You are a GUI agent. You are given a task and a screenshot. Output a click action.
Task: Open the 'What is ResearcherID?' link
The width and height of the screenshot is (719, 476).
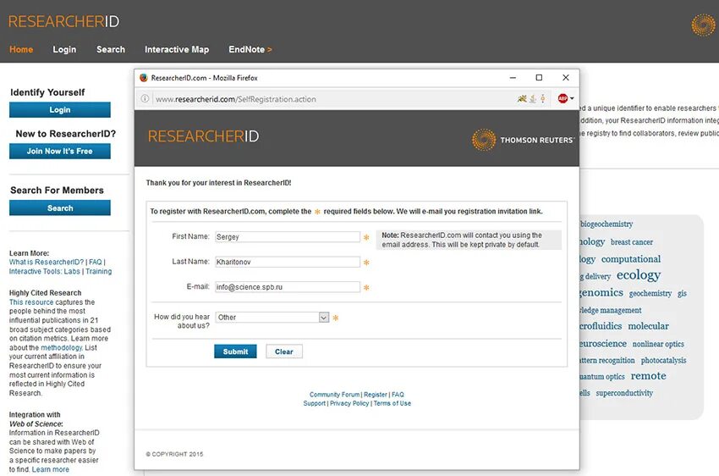[47, 262]
